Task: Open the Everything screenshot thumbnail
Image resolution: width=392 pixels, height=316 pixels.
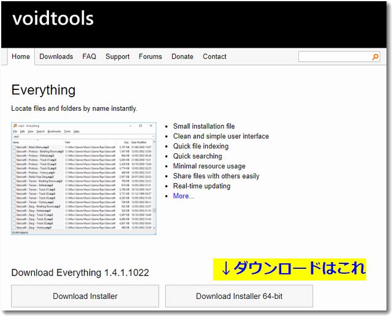Action: (x=84, y=178)
